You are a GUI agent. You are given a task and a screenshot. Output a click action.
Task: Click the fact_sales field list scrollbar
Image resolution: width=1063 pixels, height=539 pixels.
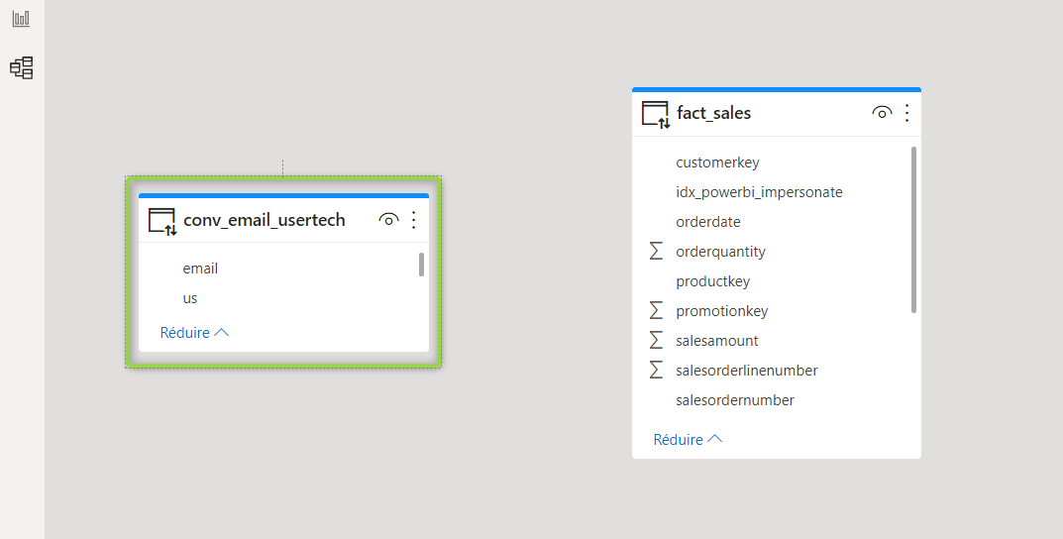[913, 230]
